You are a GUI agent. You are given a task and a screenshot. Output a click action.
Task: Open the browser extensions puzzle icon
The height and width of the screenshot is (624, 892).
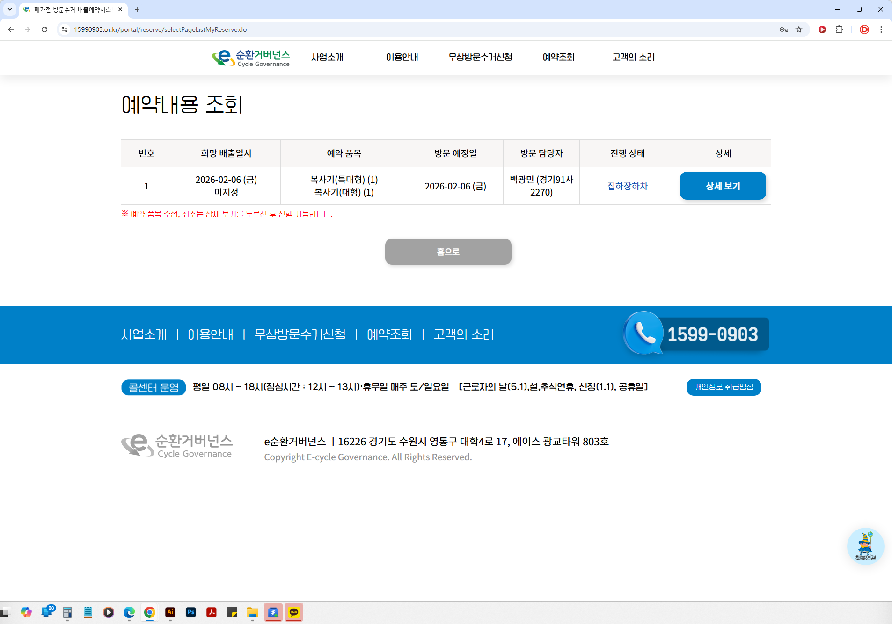pos(839,29)
